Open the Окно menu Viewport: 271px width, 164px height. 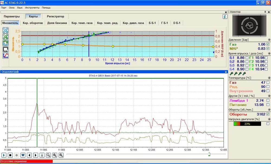tap(12, 8)
